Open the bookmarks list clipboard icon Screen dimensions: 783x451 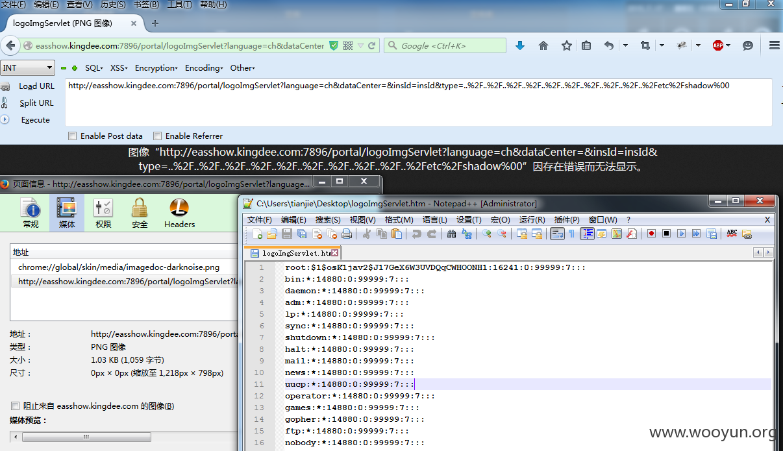[x=586, y=45]
